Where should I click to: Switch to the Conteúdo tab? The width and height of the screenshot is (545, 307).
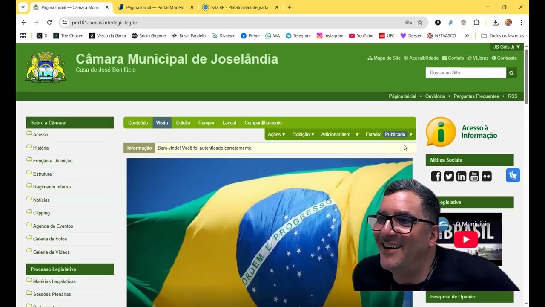tap(138, 123)
